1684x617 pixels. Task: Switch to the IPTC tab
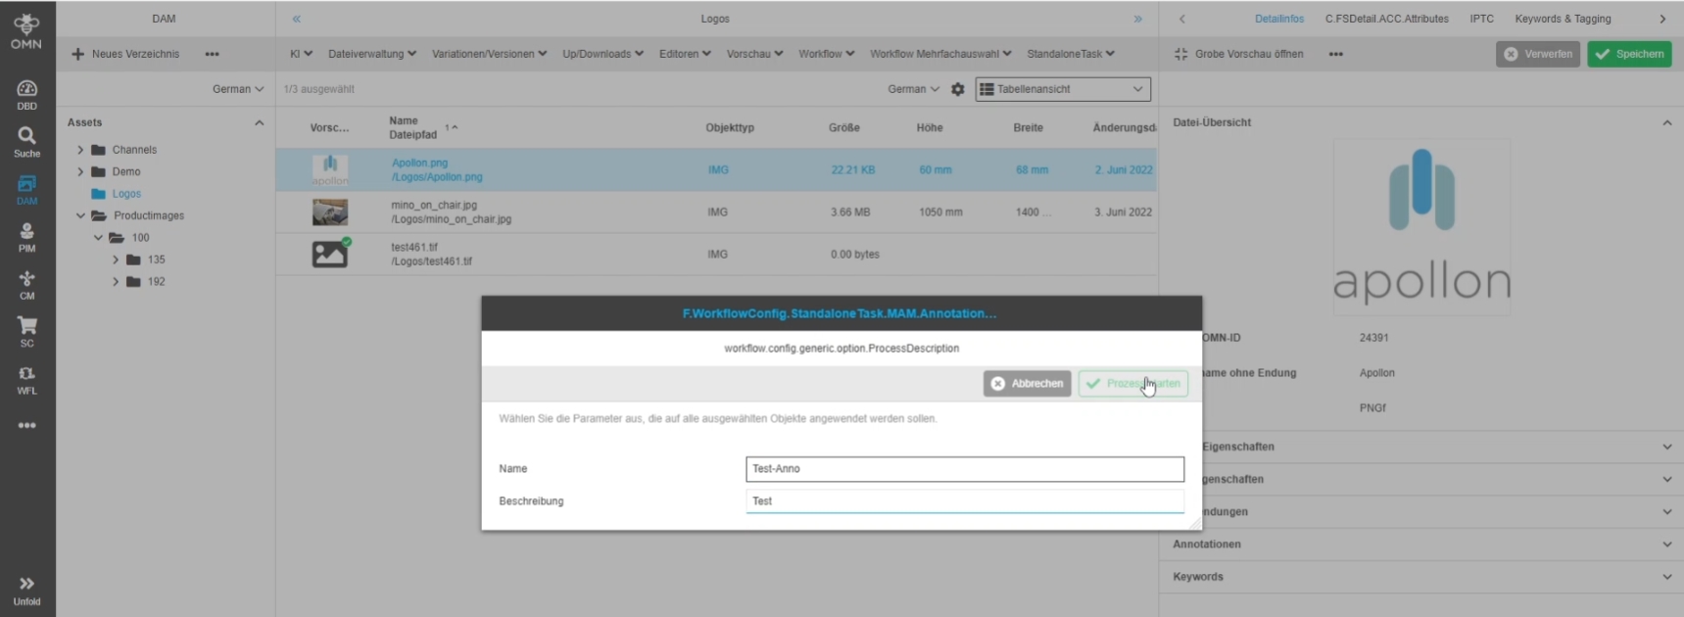coord(1481,19)
